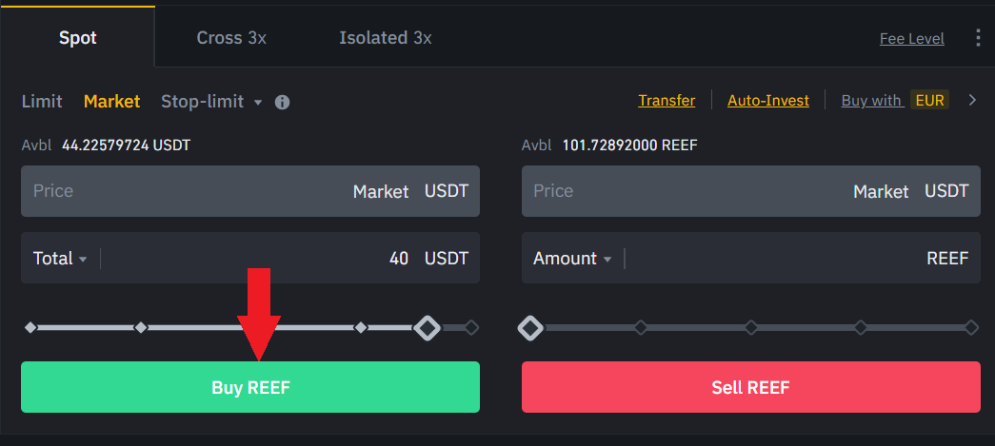Click the right chevron arrow after EUR
Viewport: 995px width, 446px height.
click(x=972, y=100)
